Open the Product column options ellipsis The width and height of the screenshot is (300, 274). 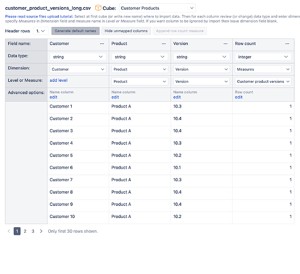click(x=164, y=44)
